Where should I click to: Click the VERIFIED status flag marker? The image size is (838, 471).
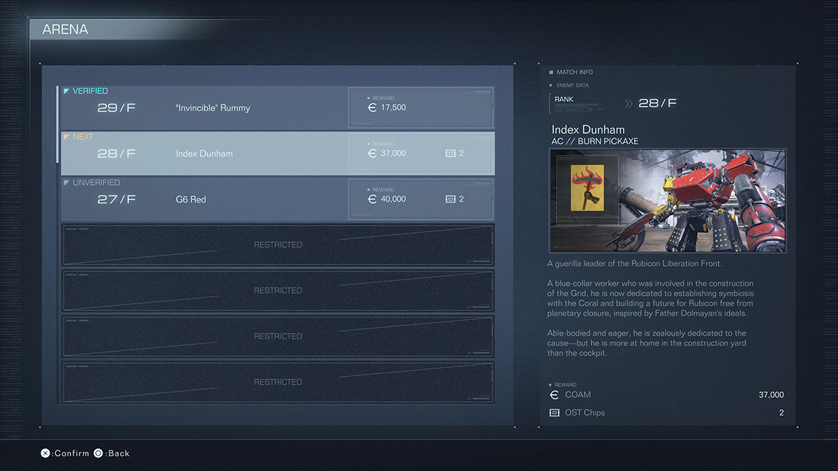(x=66, y=91)
